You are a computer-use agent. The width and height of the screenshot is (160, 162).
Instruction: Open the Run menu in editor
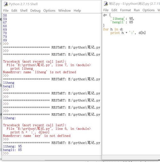tap(137, 10)
